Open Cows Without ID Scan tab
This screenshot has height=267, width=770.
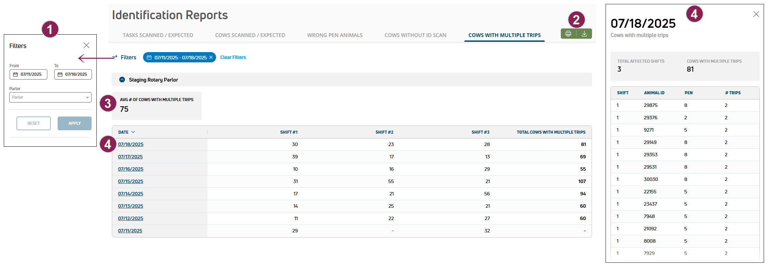click(415, 35)
